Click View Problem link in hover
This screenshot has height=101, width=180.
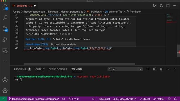click(37, 44)
